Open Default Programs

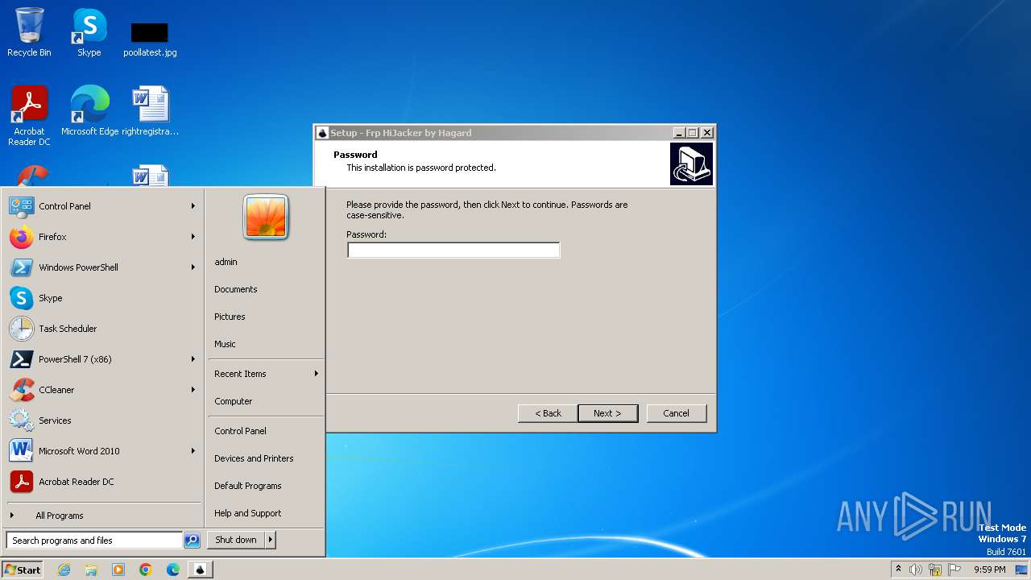click(266, 486)
